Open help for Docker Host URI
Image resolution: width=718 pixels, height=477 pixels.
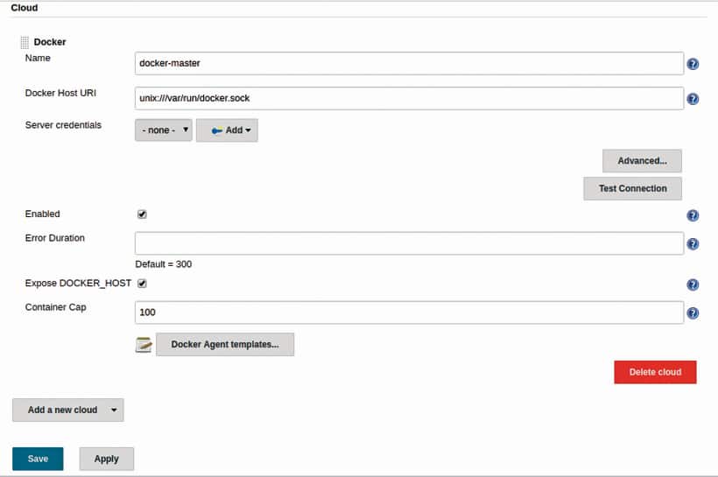(693, 99)
